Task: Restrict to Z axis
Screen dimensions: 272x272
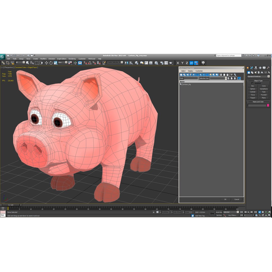Action: (x=187, y=63)
